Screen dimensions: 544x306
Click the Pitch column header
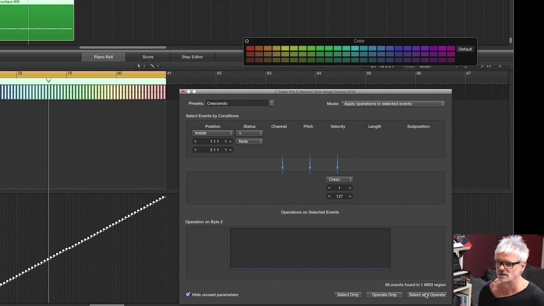[x=308, y=126]
